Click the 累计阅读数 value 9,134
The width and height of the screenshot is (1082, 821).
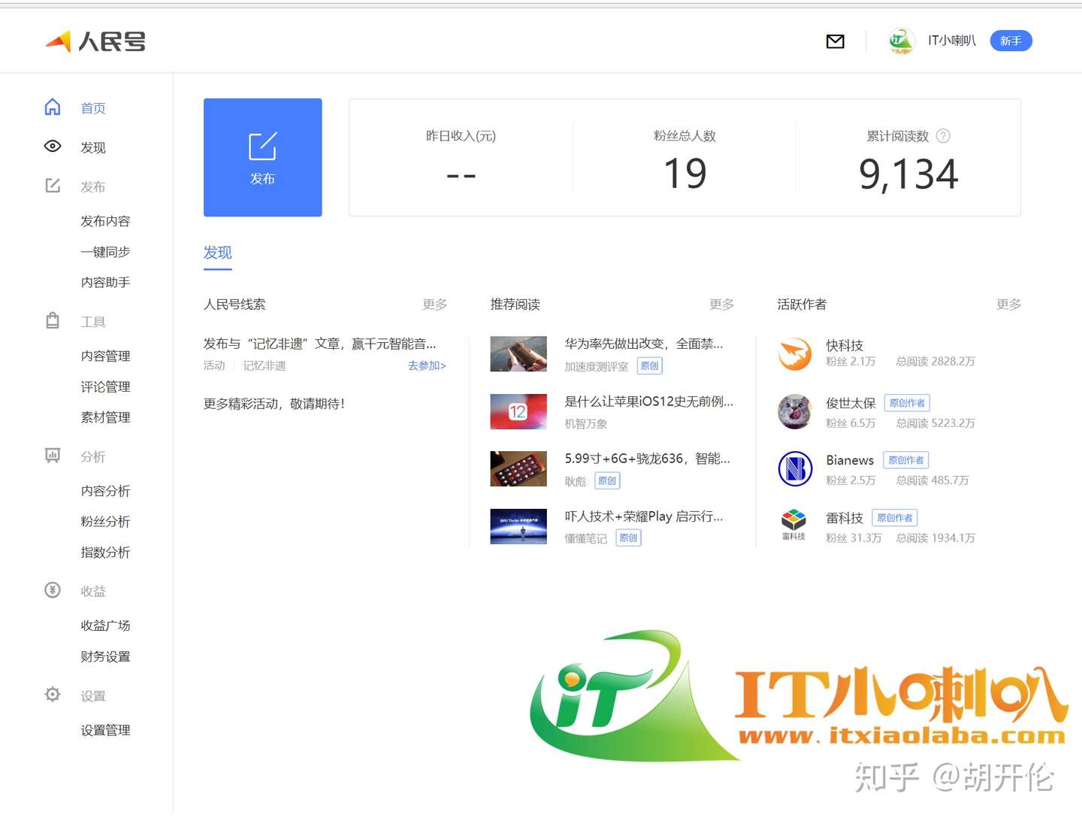[x=908, y=174]
